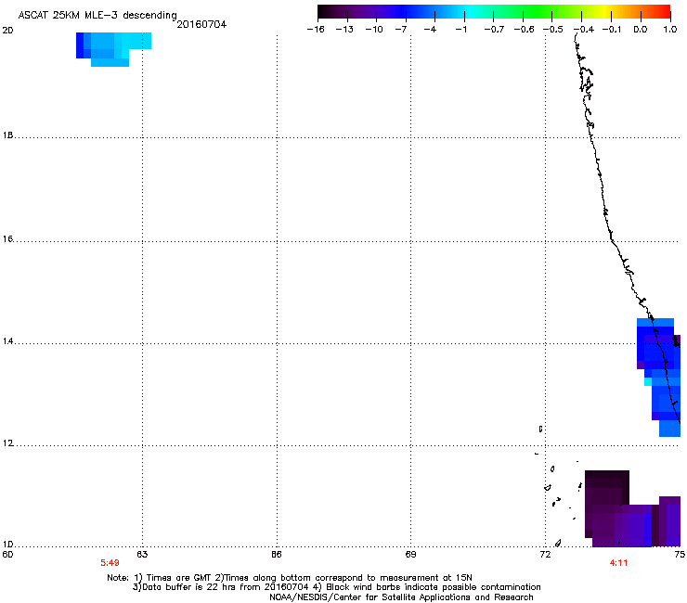This screenshot has height=603, width=687.
Task: Click the colorbar label 0.0
Action: tap(641, 30)
